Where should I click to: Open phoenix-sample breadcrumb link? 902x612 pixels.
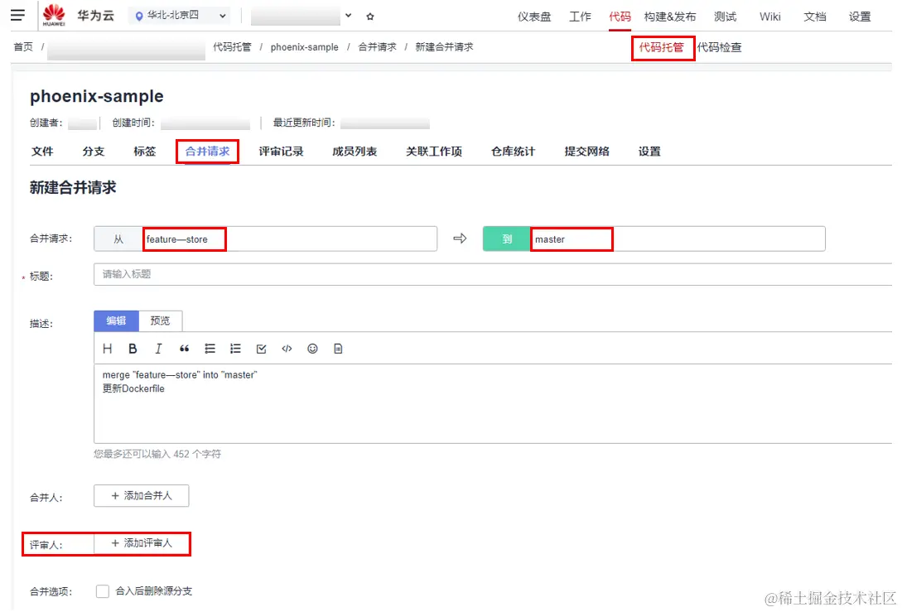coord(304,47)
